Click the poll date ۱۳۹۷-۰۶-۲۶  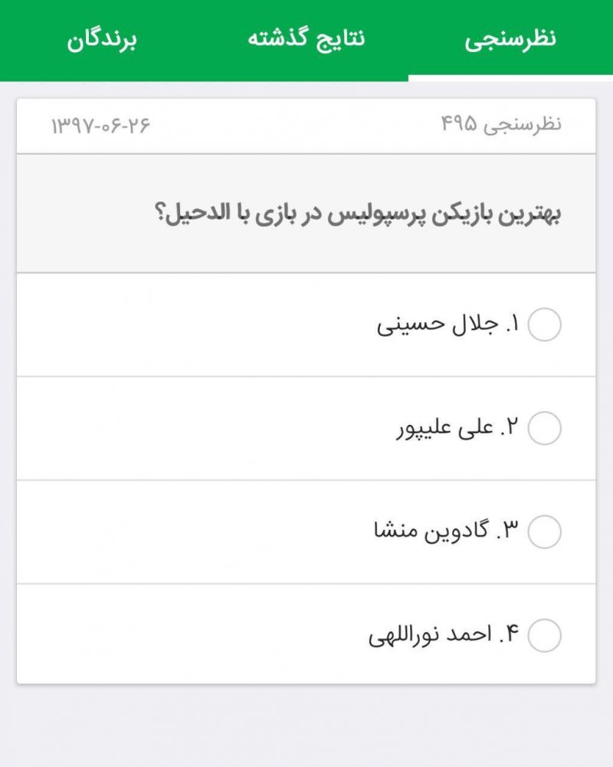click(x=100, y=125)
